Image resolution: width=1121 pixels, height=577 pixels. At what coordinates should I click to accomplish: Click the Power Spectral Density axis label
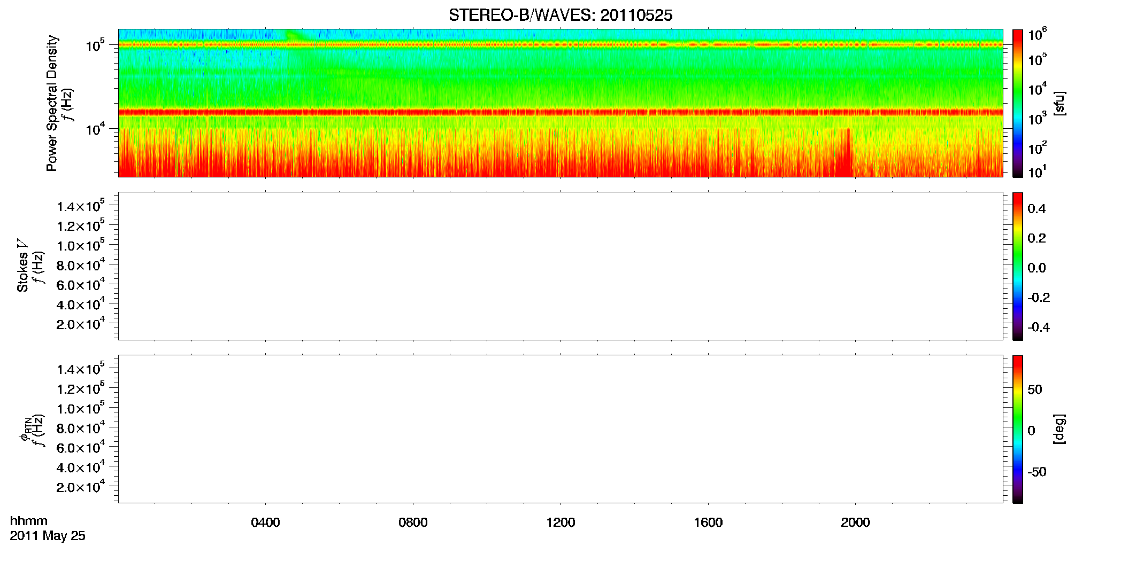point(52,103)
